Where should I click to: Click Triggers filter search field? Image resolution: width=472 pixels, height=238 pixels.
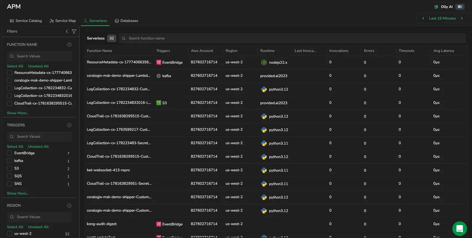coord(40,136)
